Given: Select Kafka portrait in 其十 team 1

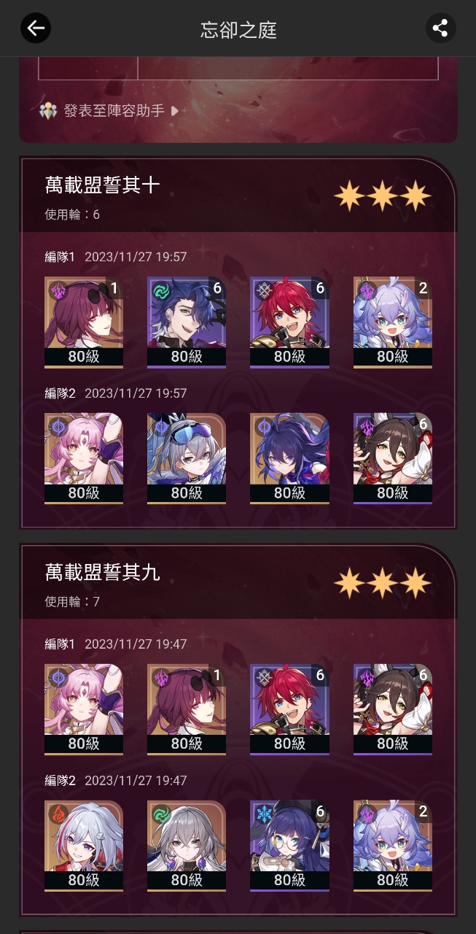Looking at the screenshot, I should coord(84,323).
